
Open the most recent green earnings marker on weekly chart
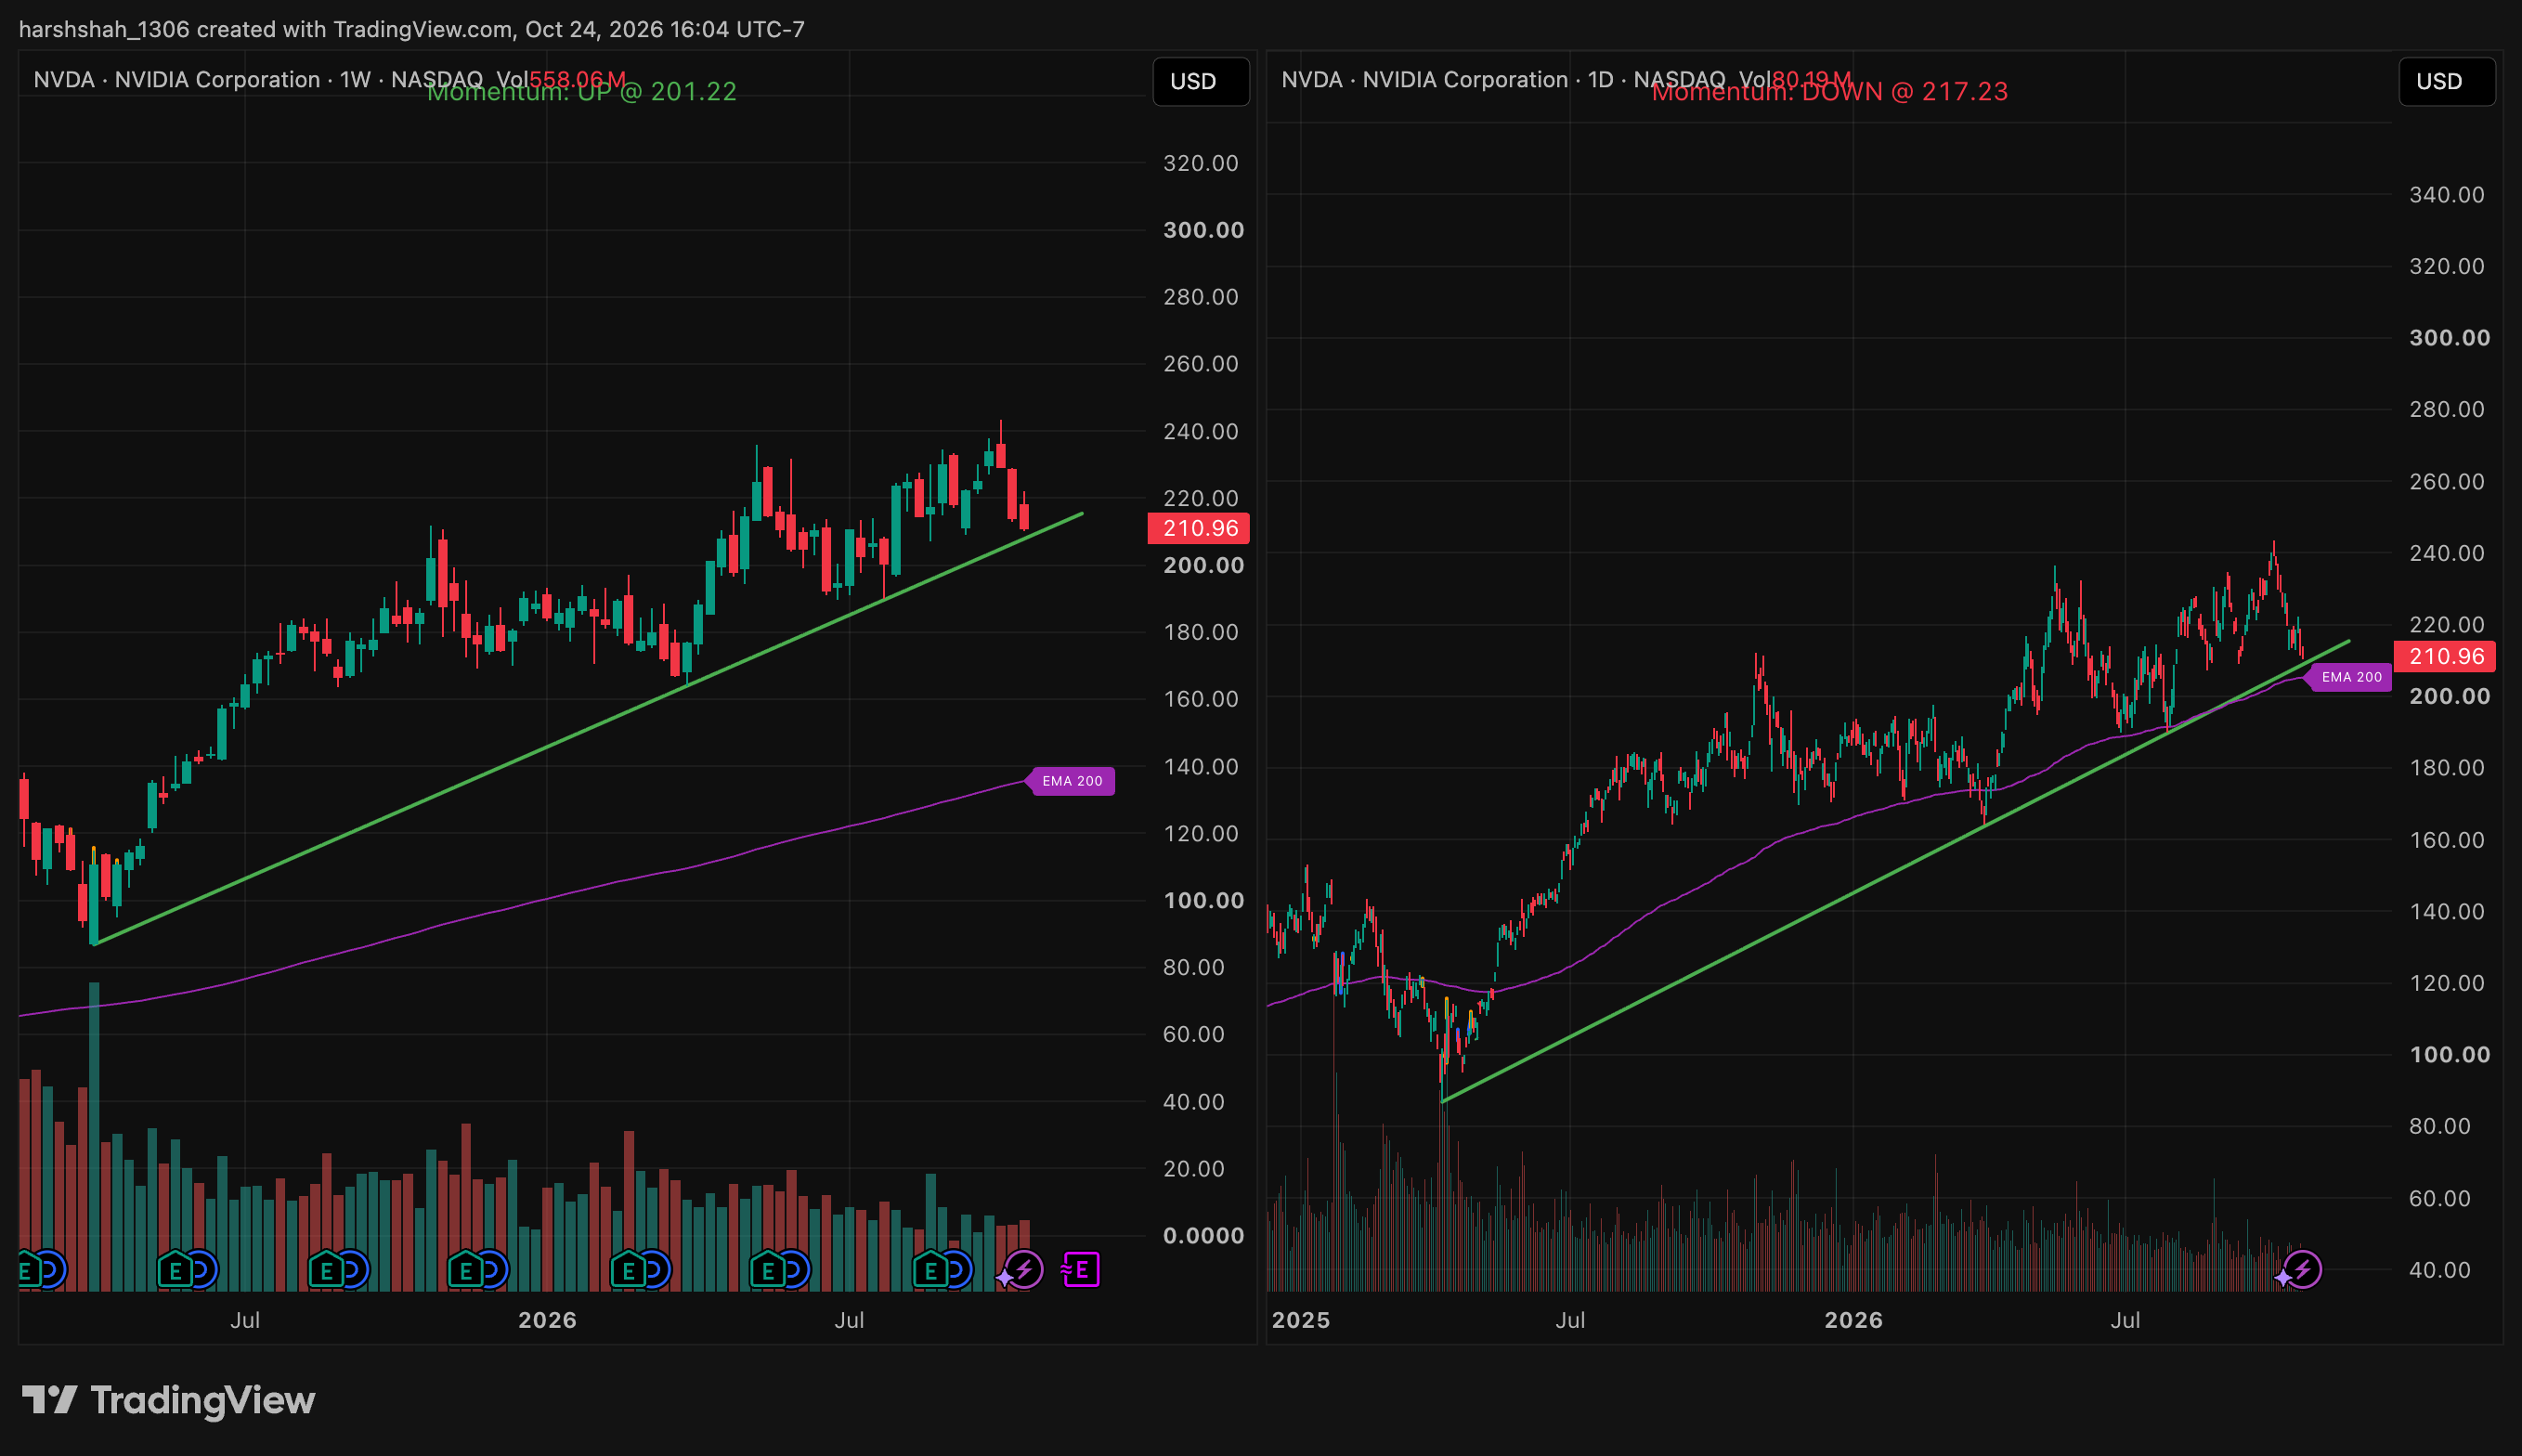point(931,1270)
